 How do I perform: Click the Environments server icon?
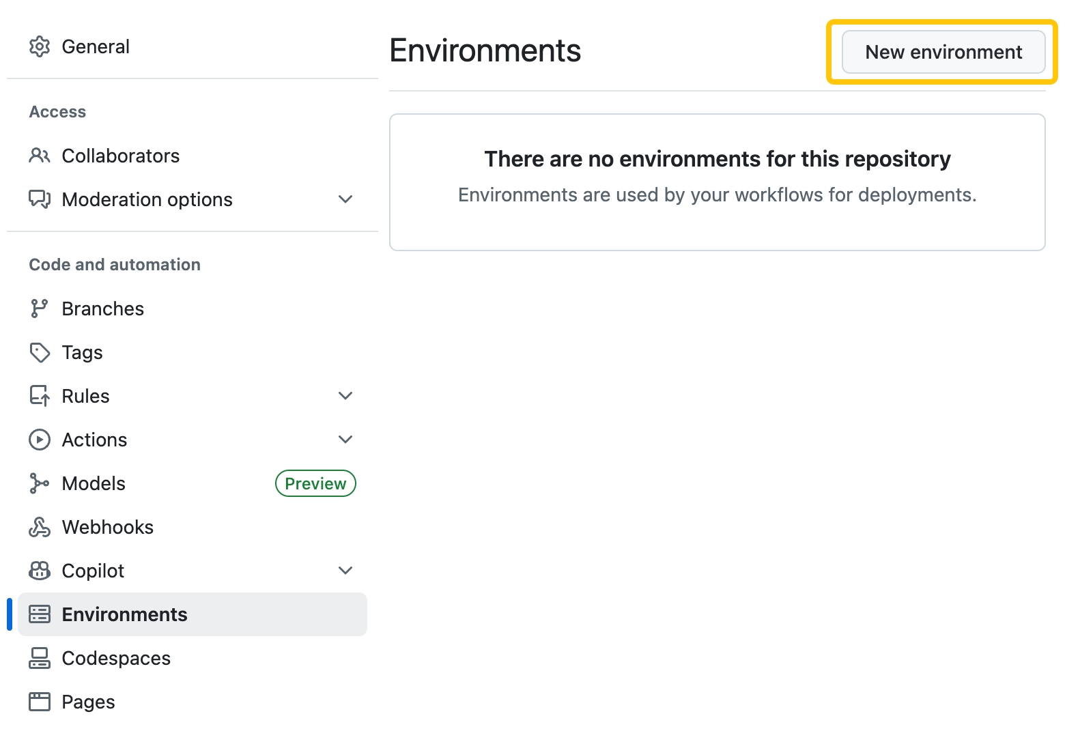(x=40, y=614)
